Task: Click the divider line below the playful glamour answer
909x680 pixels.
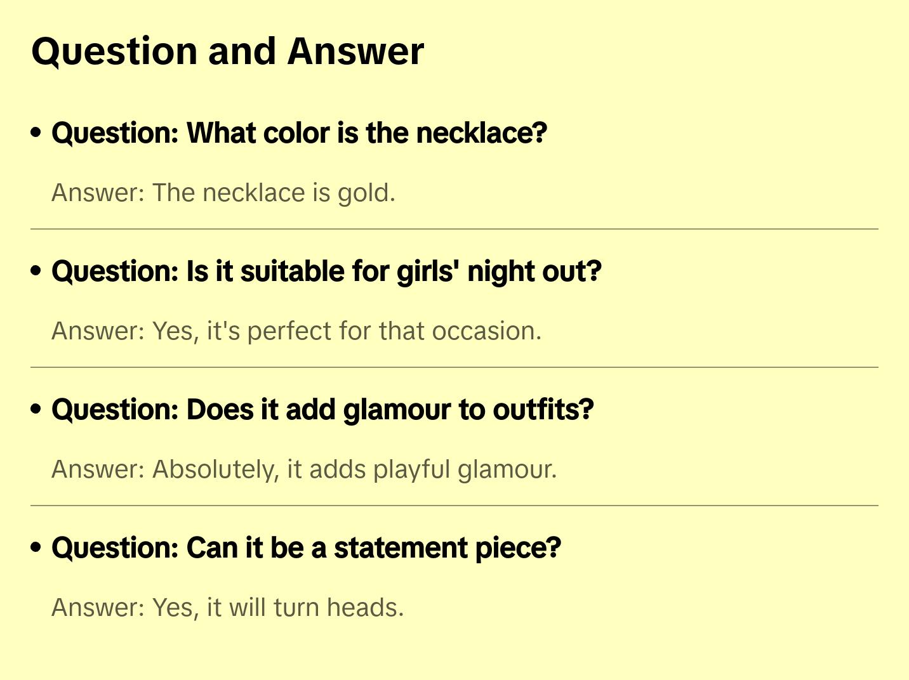Action: click(x=454, y=506)
